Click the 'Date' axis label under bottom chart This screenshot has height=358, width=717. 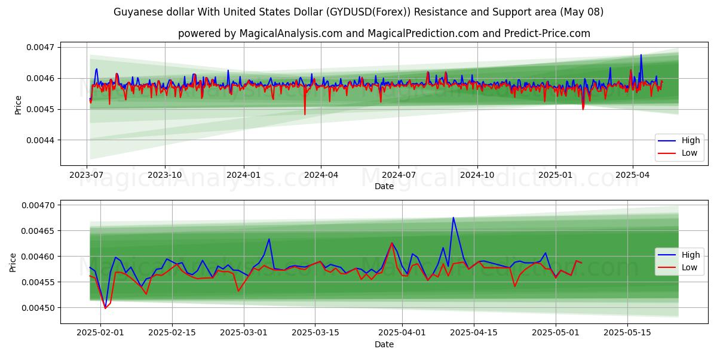[384, 344]
